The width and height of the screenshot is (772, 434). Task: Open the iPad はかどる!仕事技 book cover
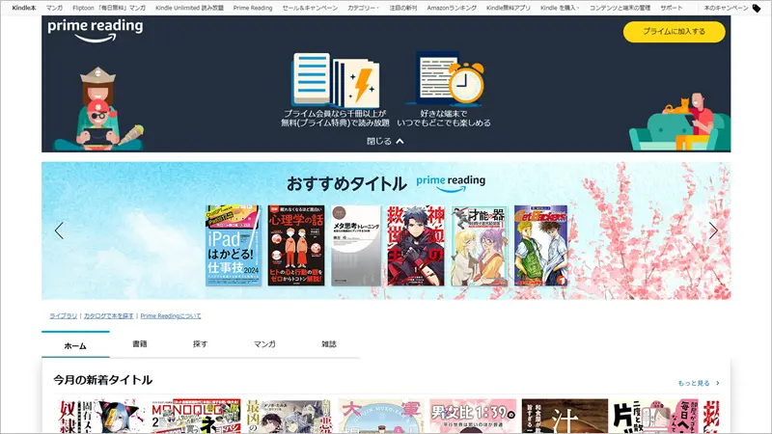coord(232,245)
